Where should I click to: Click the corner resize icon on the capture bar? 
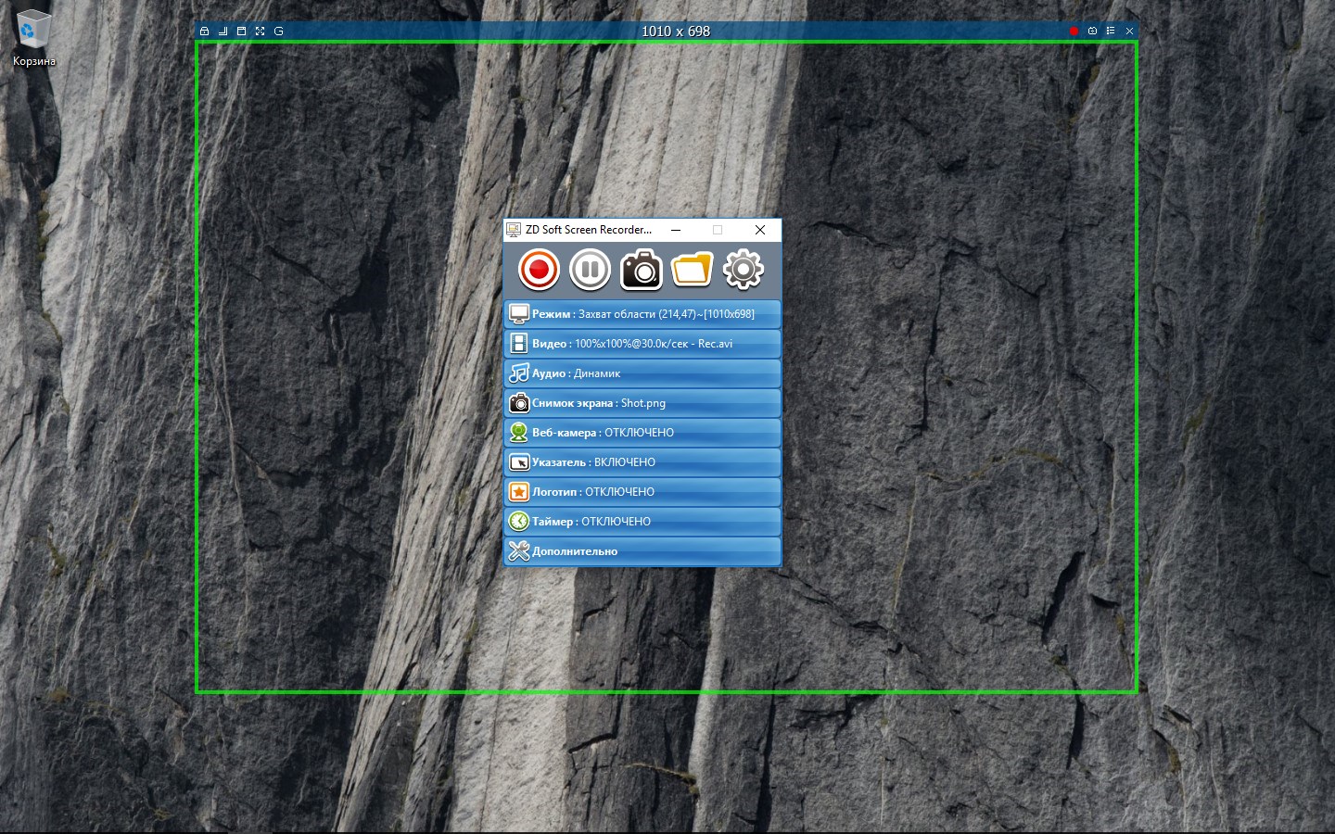223,32
